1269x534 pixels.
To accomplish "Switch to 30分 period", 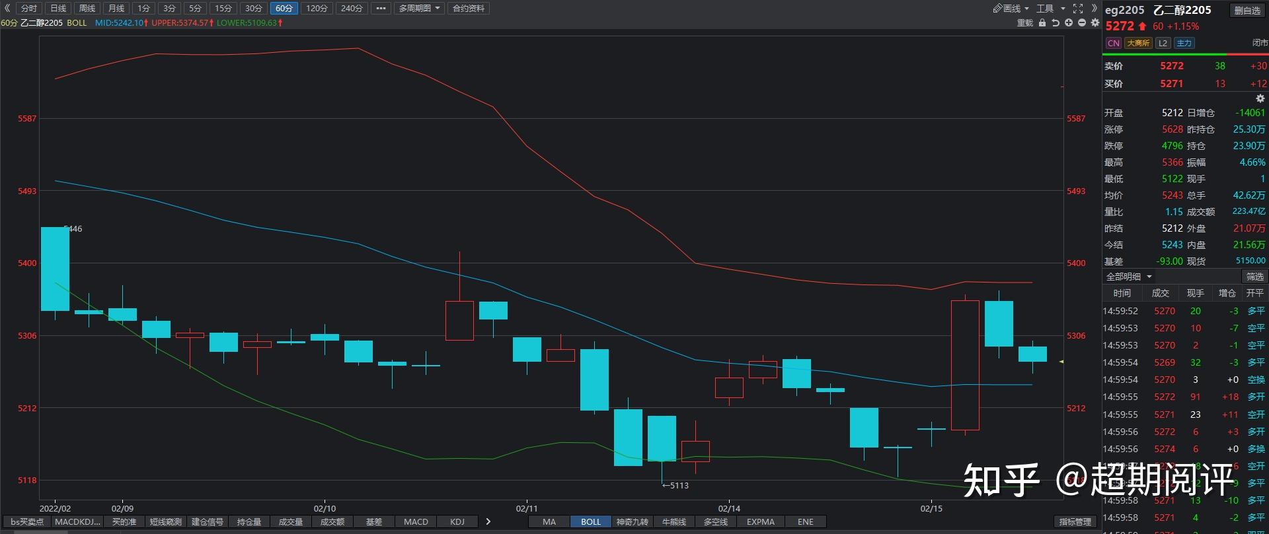I will tap(254, 9).
